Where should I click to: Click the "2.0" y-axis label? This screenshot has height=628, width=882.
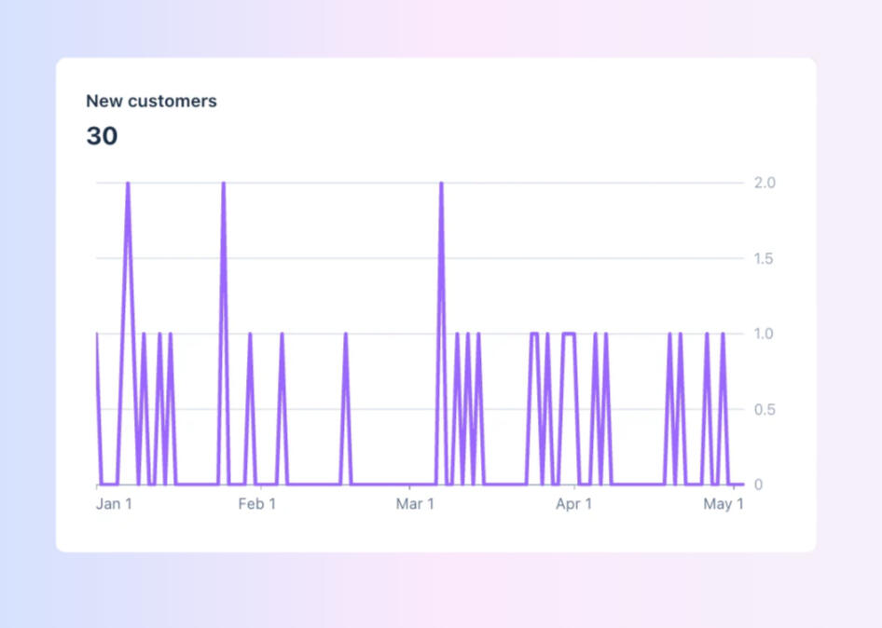point(765,183)
